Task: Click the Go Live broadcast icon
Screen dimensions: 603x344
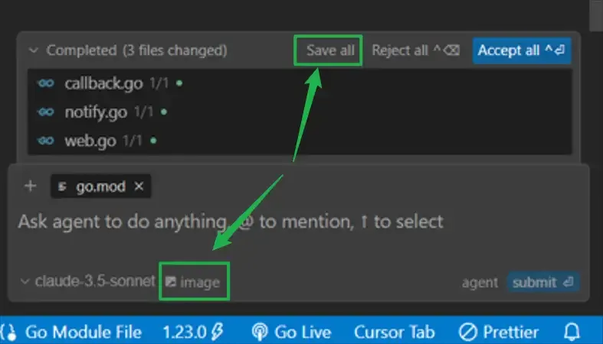Action: [260, 332]
